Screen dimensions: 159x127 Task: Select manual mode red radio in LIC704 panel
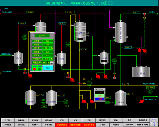click(34, 69)
